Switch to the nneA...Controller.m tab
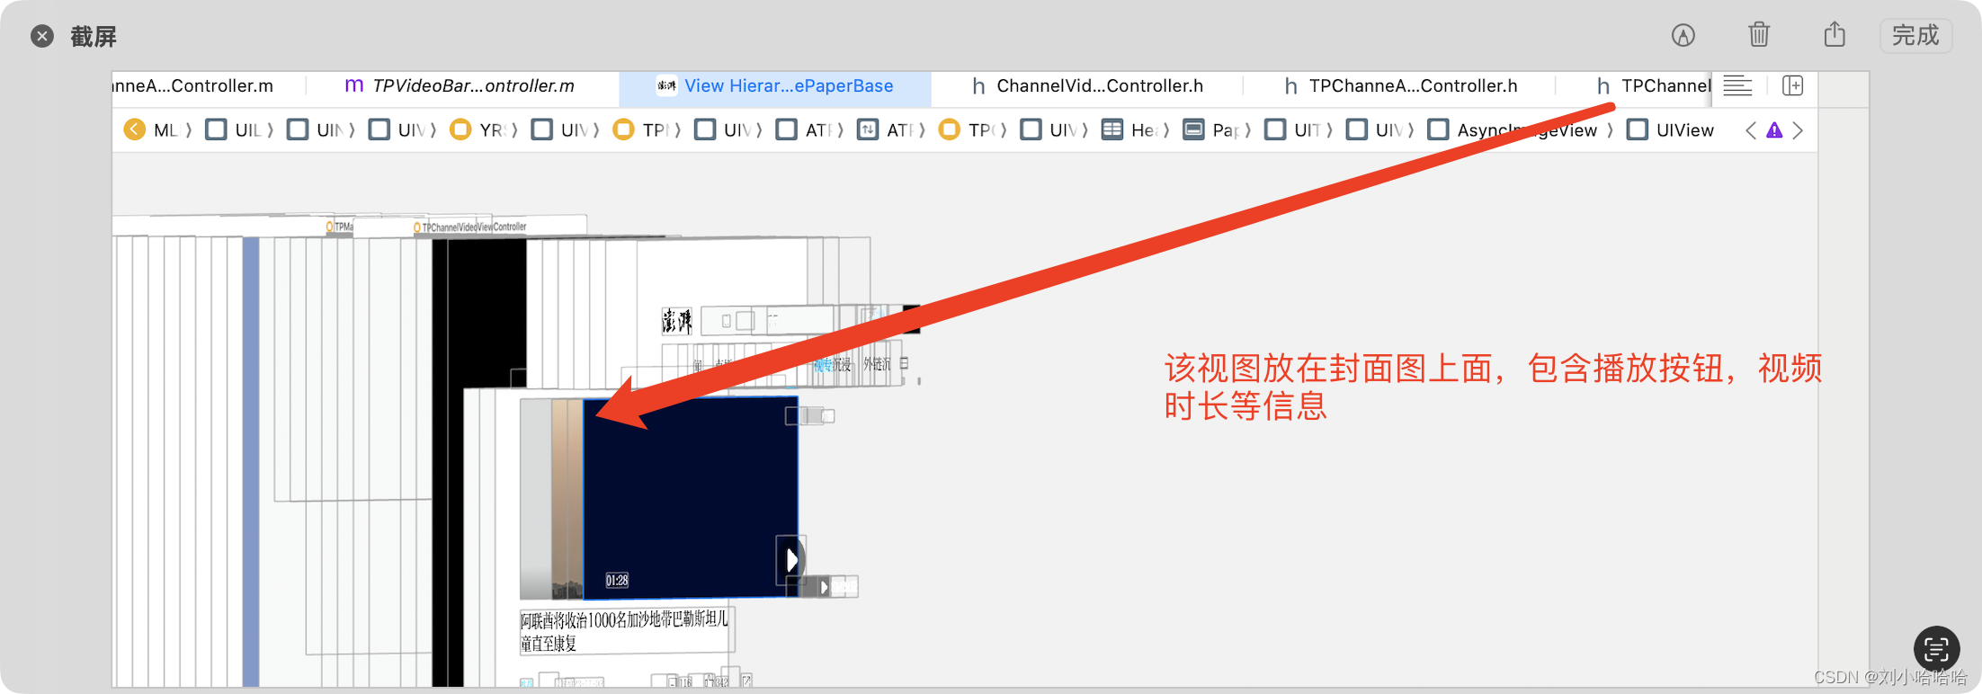Image resolution: width=1982 pixels, height=694 pixels. tap(193, 85)
